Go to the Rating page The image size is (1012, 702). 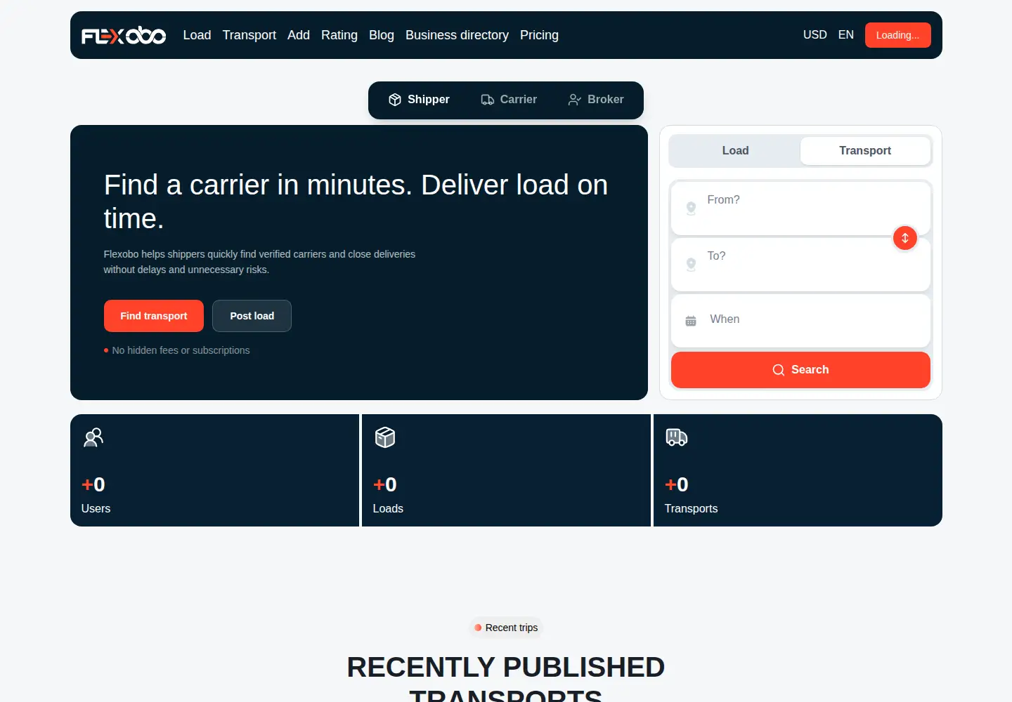point(339,35)
